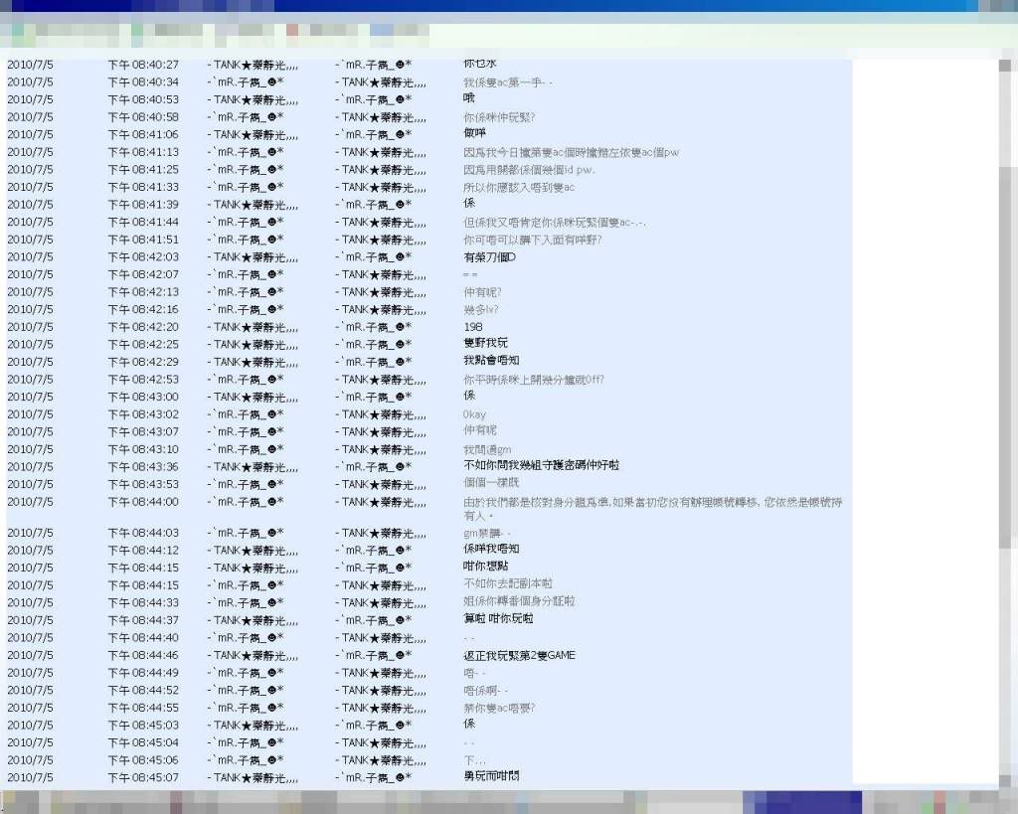Select the message reading "198"

click(x=473, y=327)
